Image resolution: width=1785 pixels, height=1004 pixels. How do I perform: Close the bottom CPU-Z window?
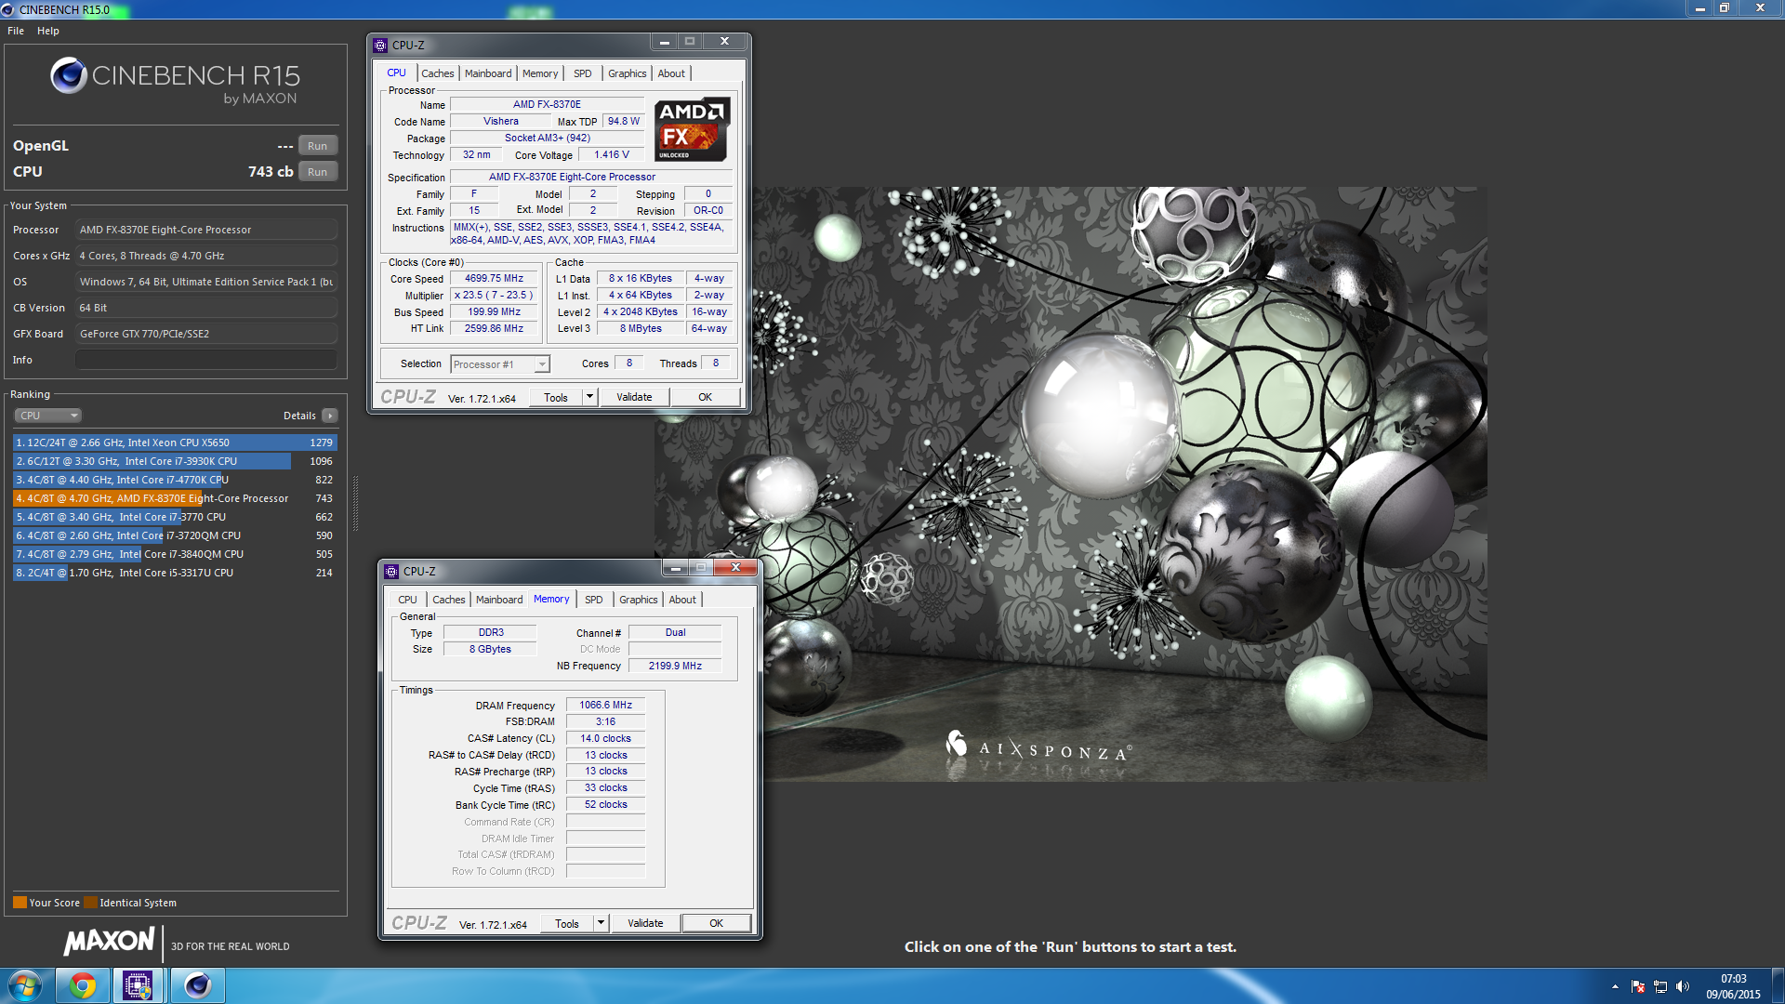tap(736, 568)
